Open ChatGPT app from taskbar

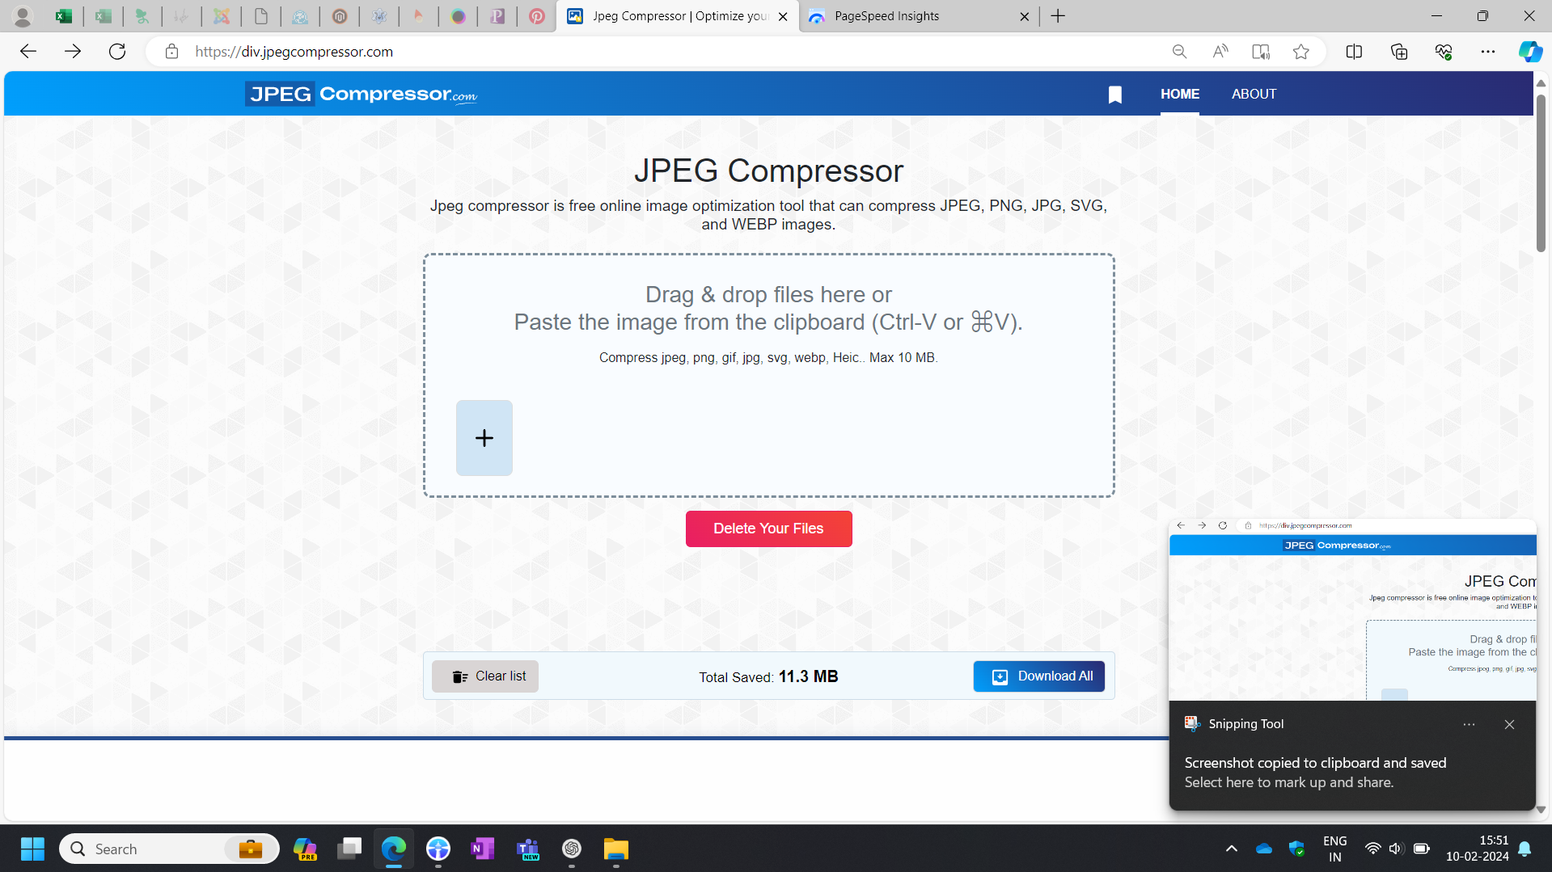click(x=572, y=849)
